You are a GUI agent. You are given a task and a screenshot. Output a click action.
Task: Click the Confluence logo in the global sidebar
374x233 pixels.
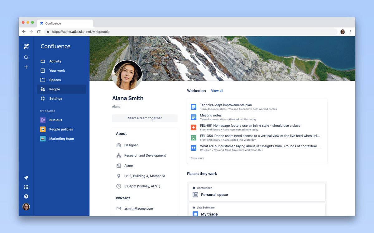(26, 47)
